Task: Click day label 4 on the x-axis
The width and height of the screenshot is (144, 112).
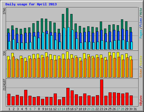Action: point(22,109)
